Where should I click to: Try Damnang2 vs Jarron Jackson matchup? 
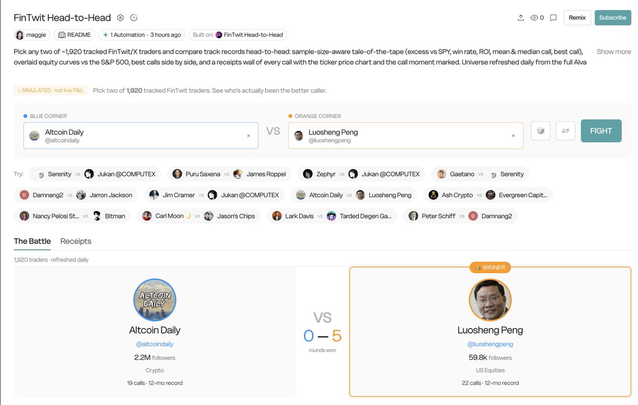[76, 195]
